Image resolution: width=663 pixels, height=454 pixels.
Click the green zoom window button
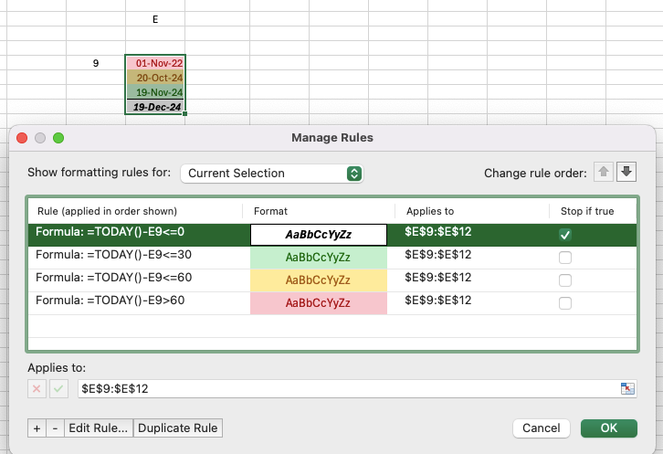[x=58, y=138]
